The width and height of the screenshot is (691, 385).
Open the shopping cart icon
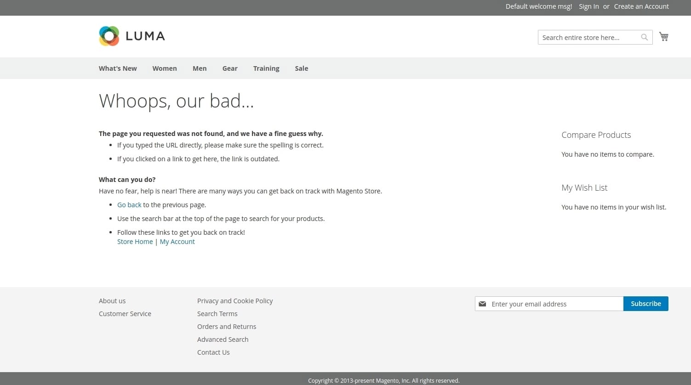click(663, 37)
